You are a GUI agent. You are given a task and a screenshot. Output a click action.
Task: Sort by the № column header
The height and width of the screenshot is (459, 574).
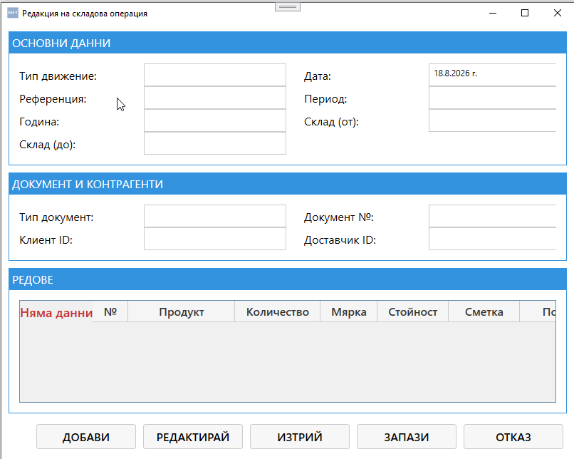pyautogui.click(x=110, y=311)
